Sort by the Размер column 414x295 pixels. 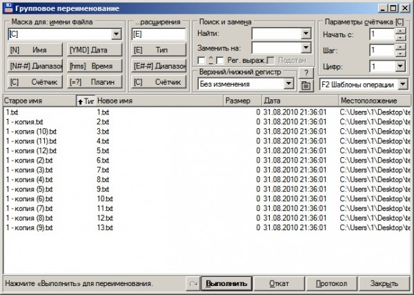[243, 101]
